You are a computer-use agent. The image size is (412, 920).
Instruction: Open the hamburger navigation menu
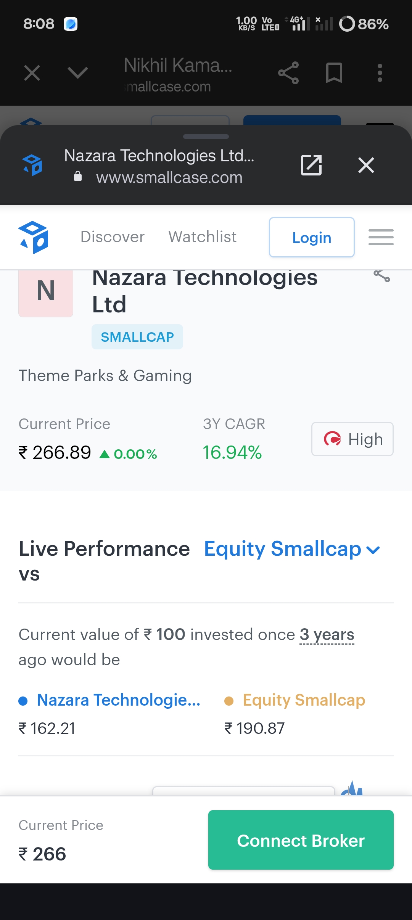pyautogui.click(x=381, y=237)
